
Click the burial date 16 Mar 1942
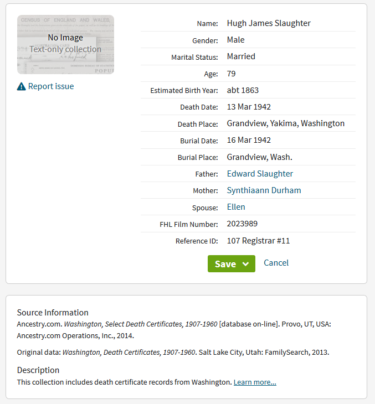pyautogui.click(x=249, y=140)
